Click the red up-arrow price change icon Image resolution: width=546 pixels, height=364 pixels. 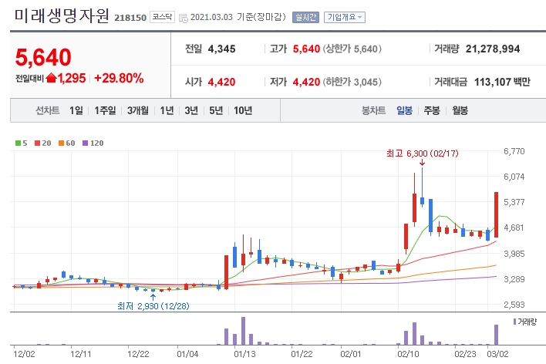pos(51,78)
